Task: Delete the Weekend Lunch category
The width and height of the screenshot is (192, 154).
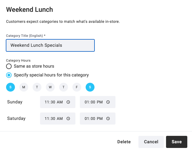Action: point(124,142)
